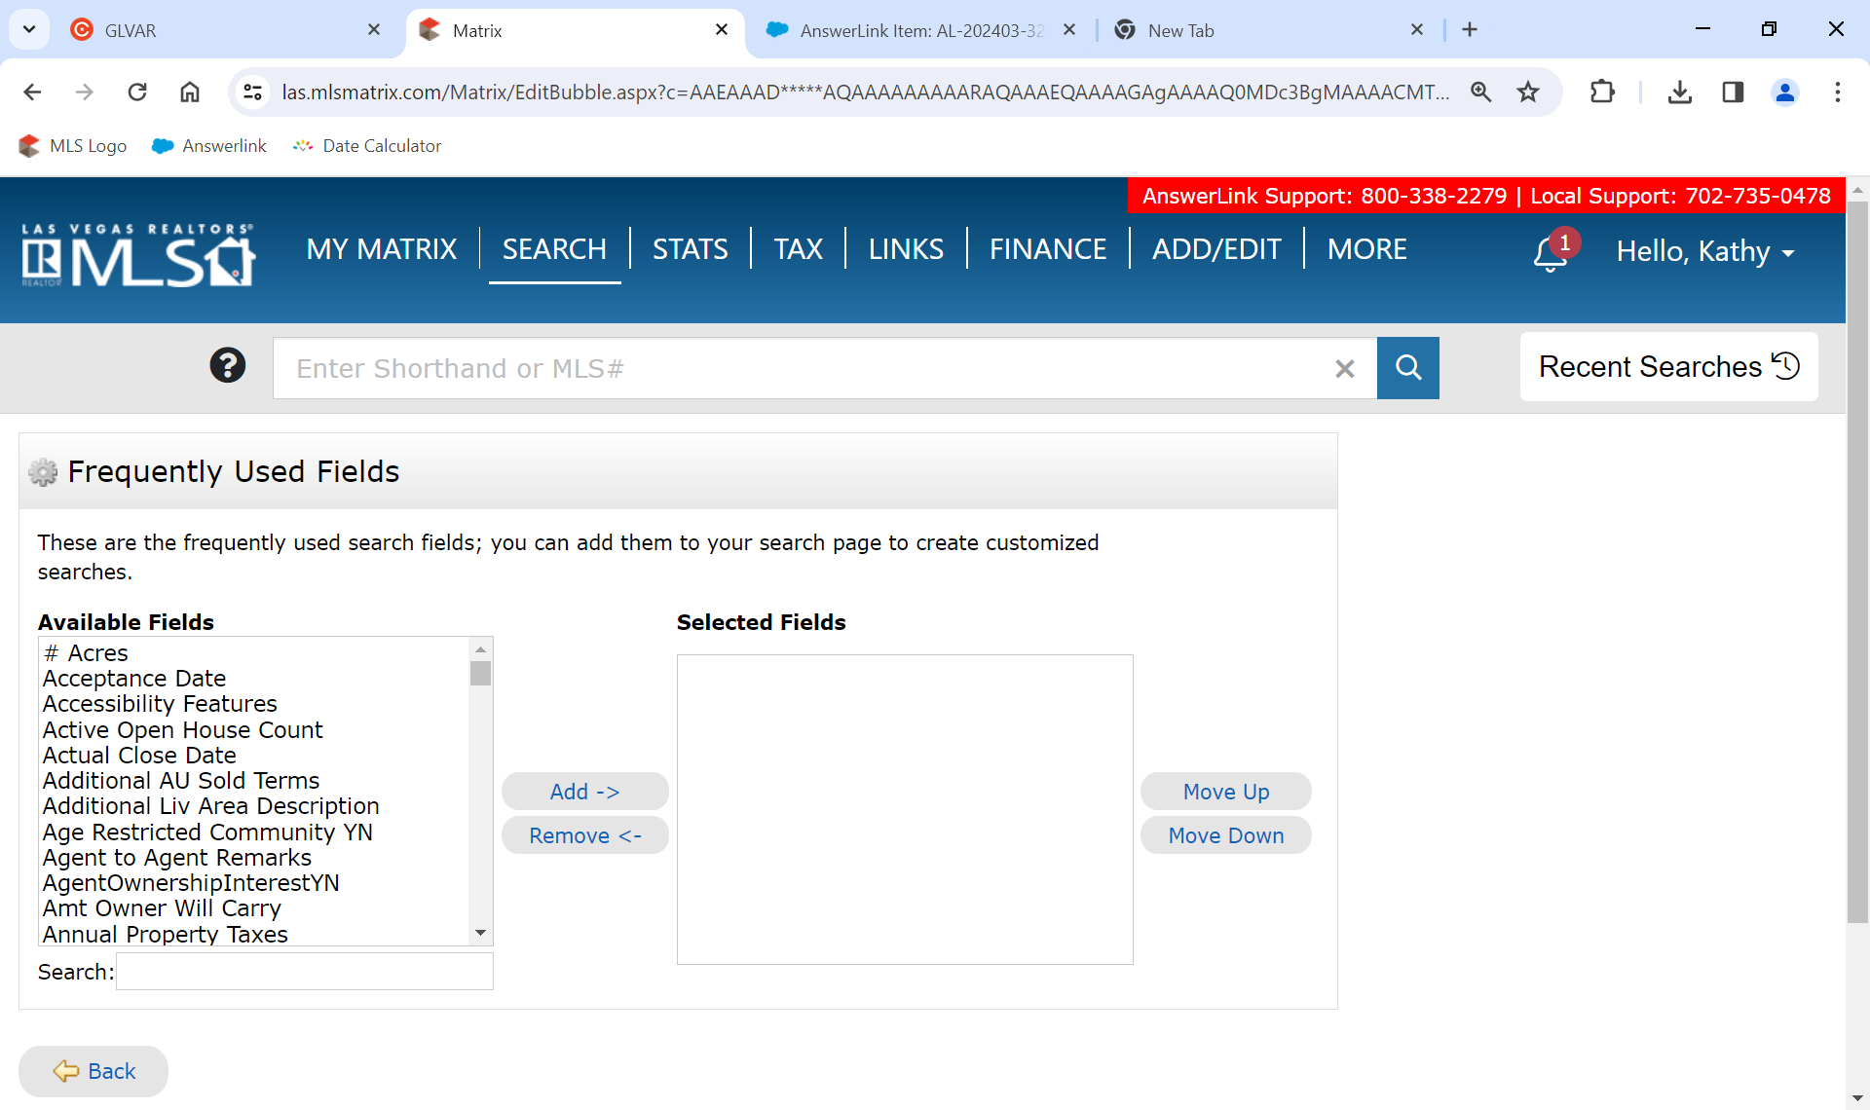Open Chrome downloads icon

[x=1679, y=92]
